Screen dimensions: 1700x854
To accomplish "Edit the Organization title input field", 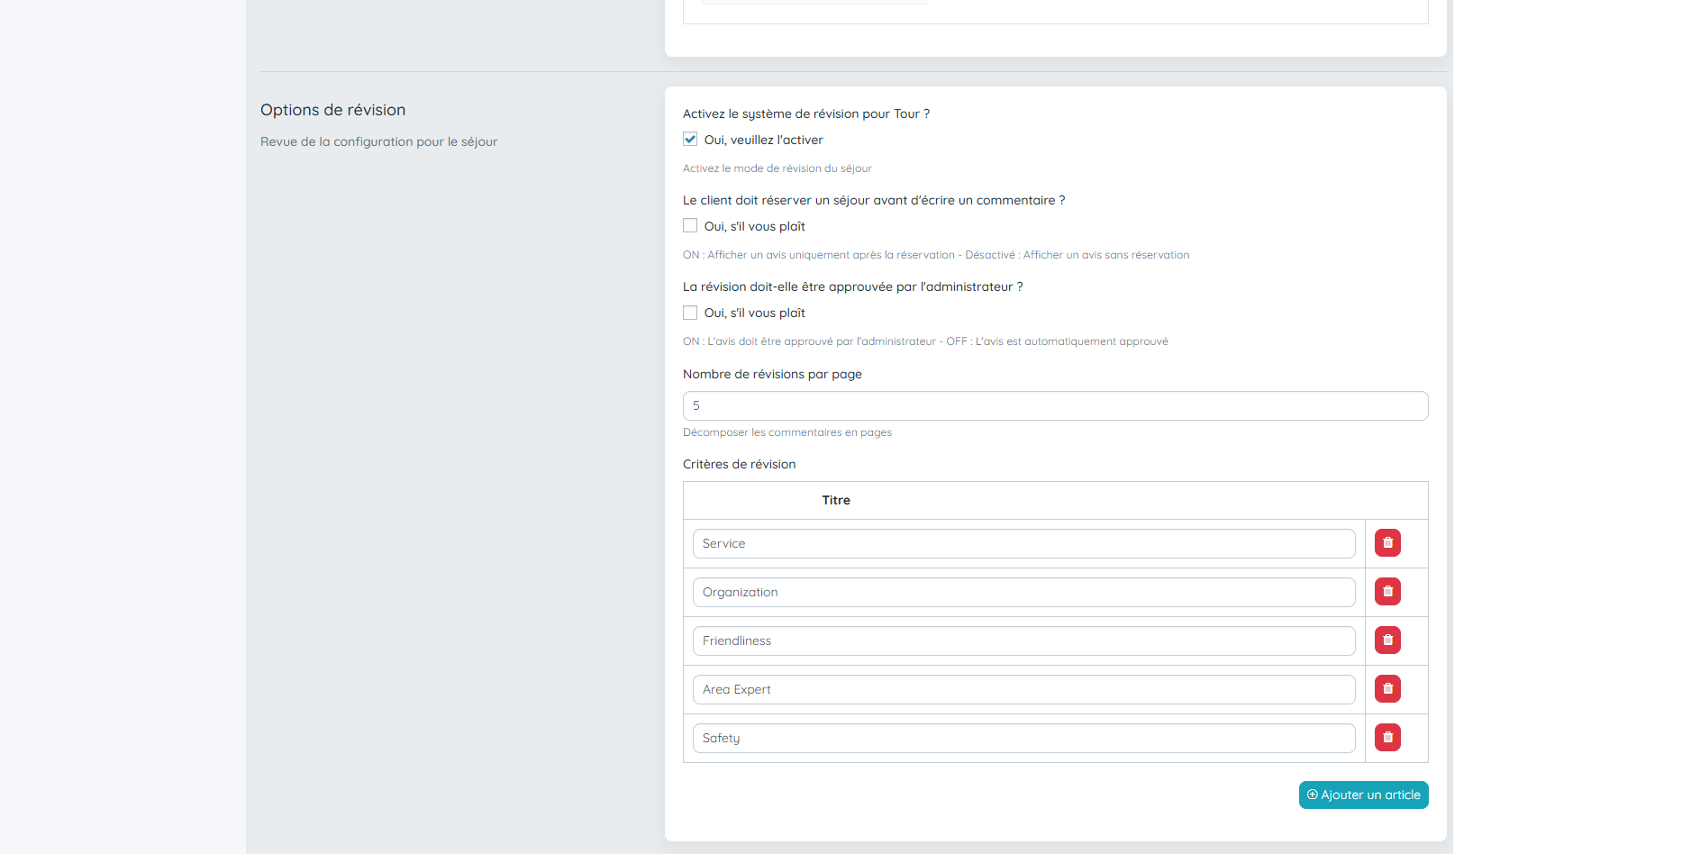I will pos(1023,593).
